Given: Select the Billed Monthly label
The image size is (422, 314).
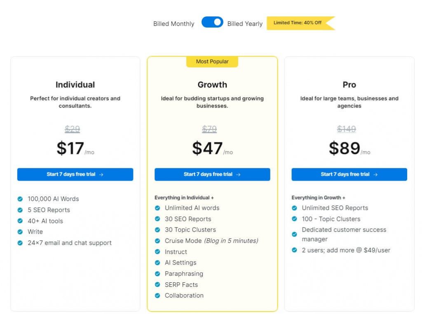Looking at the screenshot, I should point(173,23).
